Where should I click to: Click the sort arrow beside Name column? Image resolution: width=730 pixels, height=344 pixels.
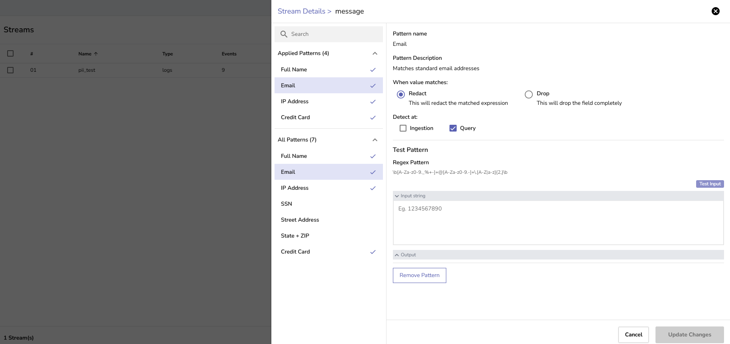96,54
